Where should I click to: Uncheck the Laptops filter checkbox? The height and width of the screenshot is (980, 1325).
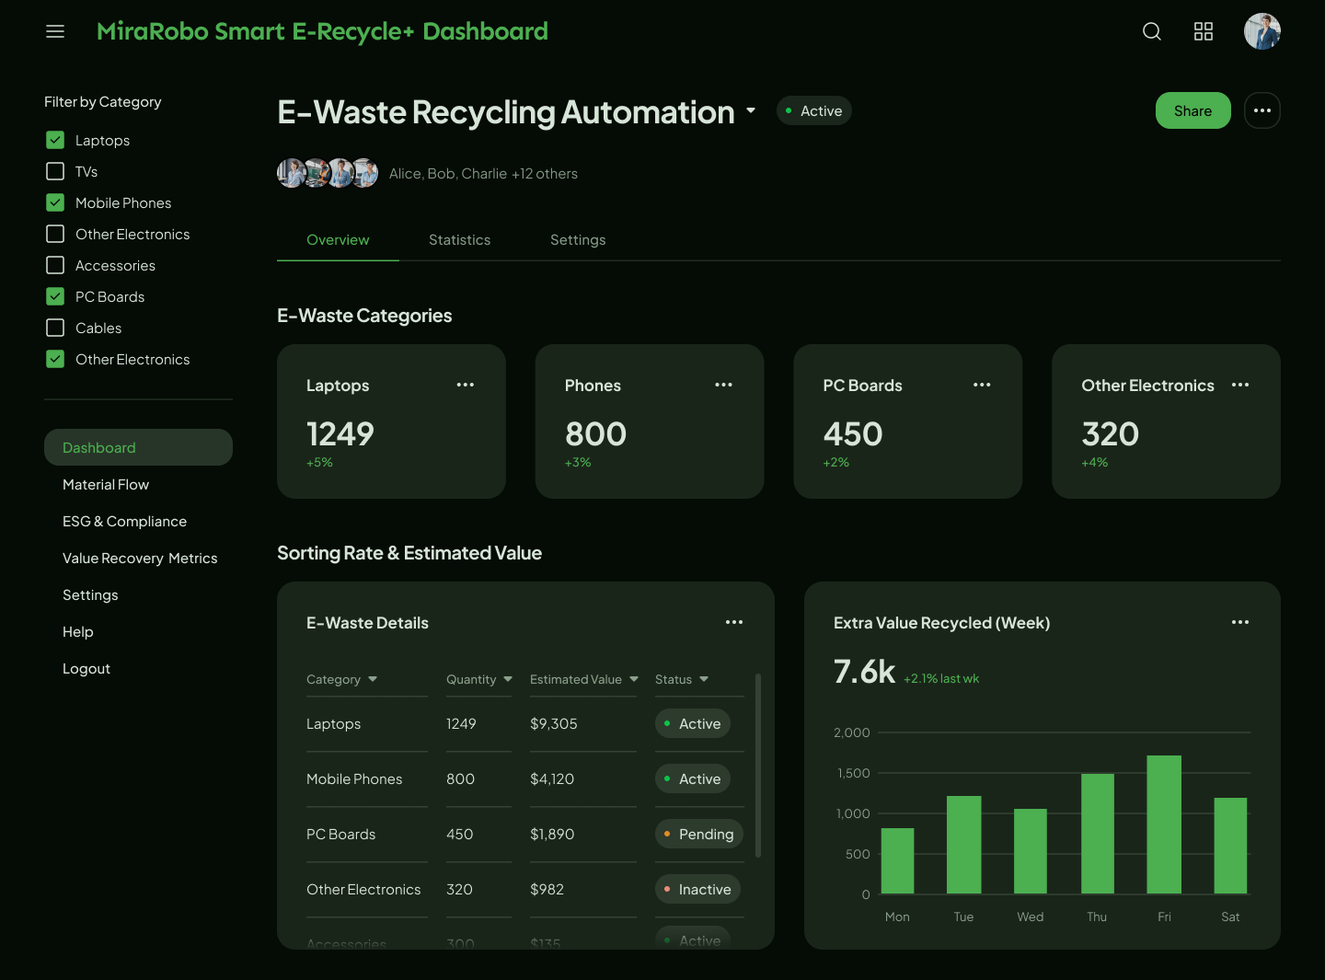(55, 140)
